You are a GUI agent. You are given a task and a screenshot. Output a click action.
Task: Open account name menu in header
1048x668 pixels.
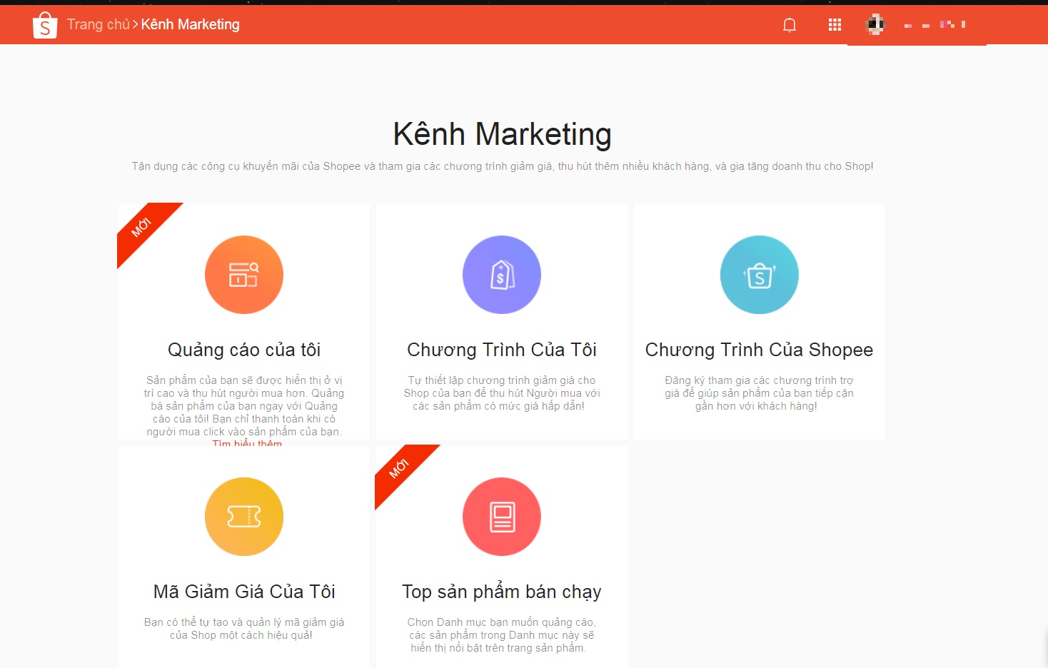934,25
